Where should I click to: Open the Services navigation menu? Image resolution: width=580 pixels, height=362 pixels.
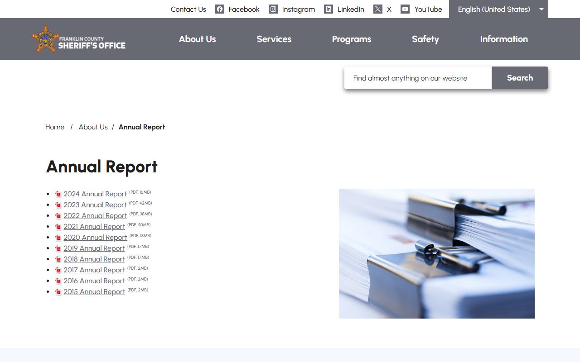pyautogui.click(x=274, y=39)
